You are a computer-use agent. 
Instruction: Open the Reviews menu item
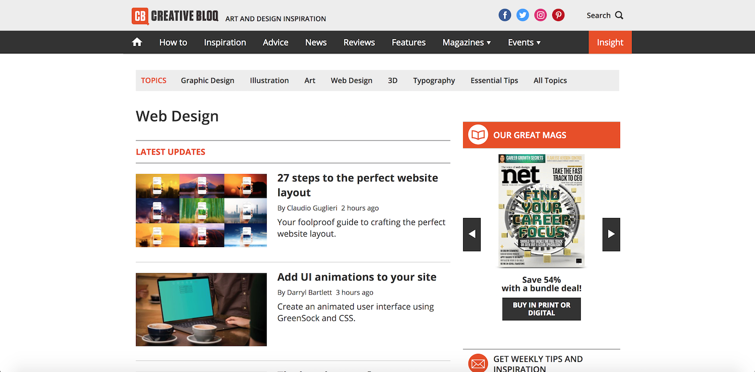pos(359,42)
